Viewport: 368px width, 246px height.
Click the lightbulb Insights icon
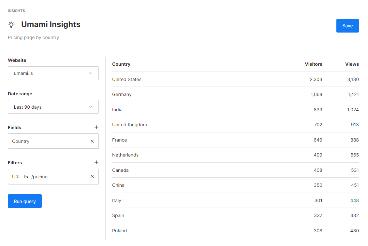pyautogui.click(x=11, y=24)
